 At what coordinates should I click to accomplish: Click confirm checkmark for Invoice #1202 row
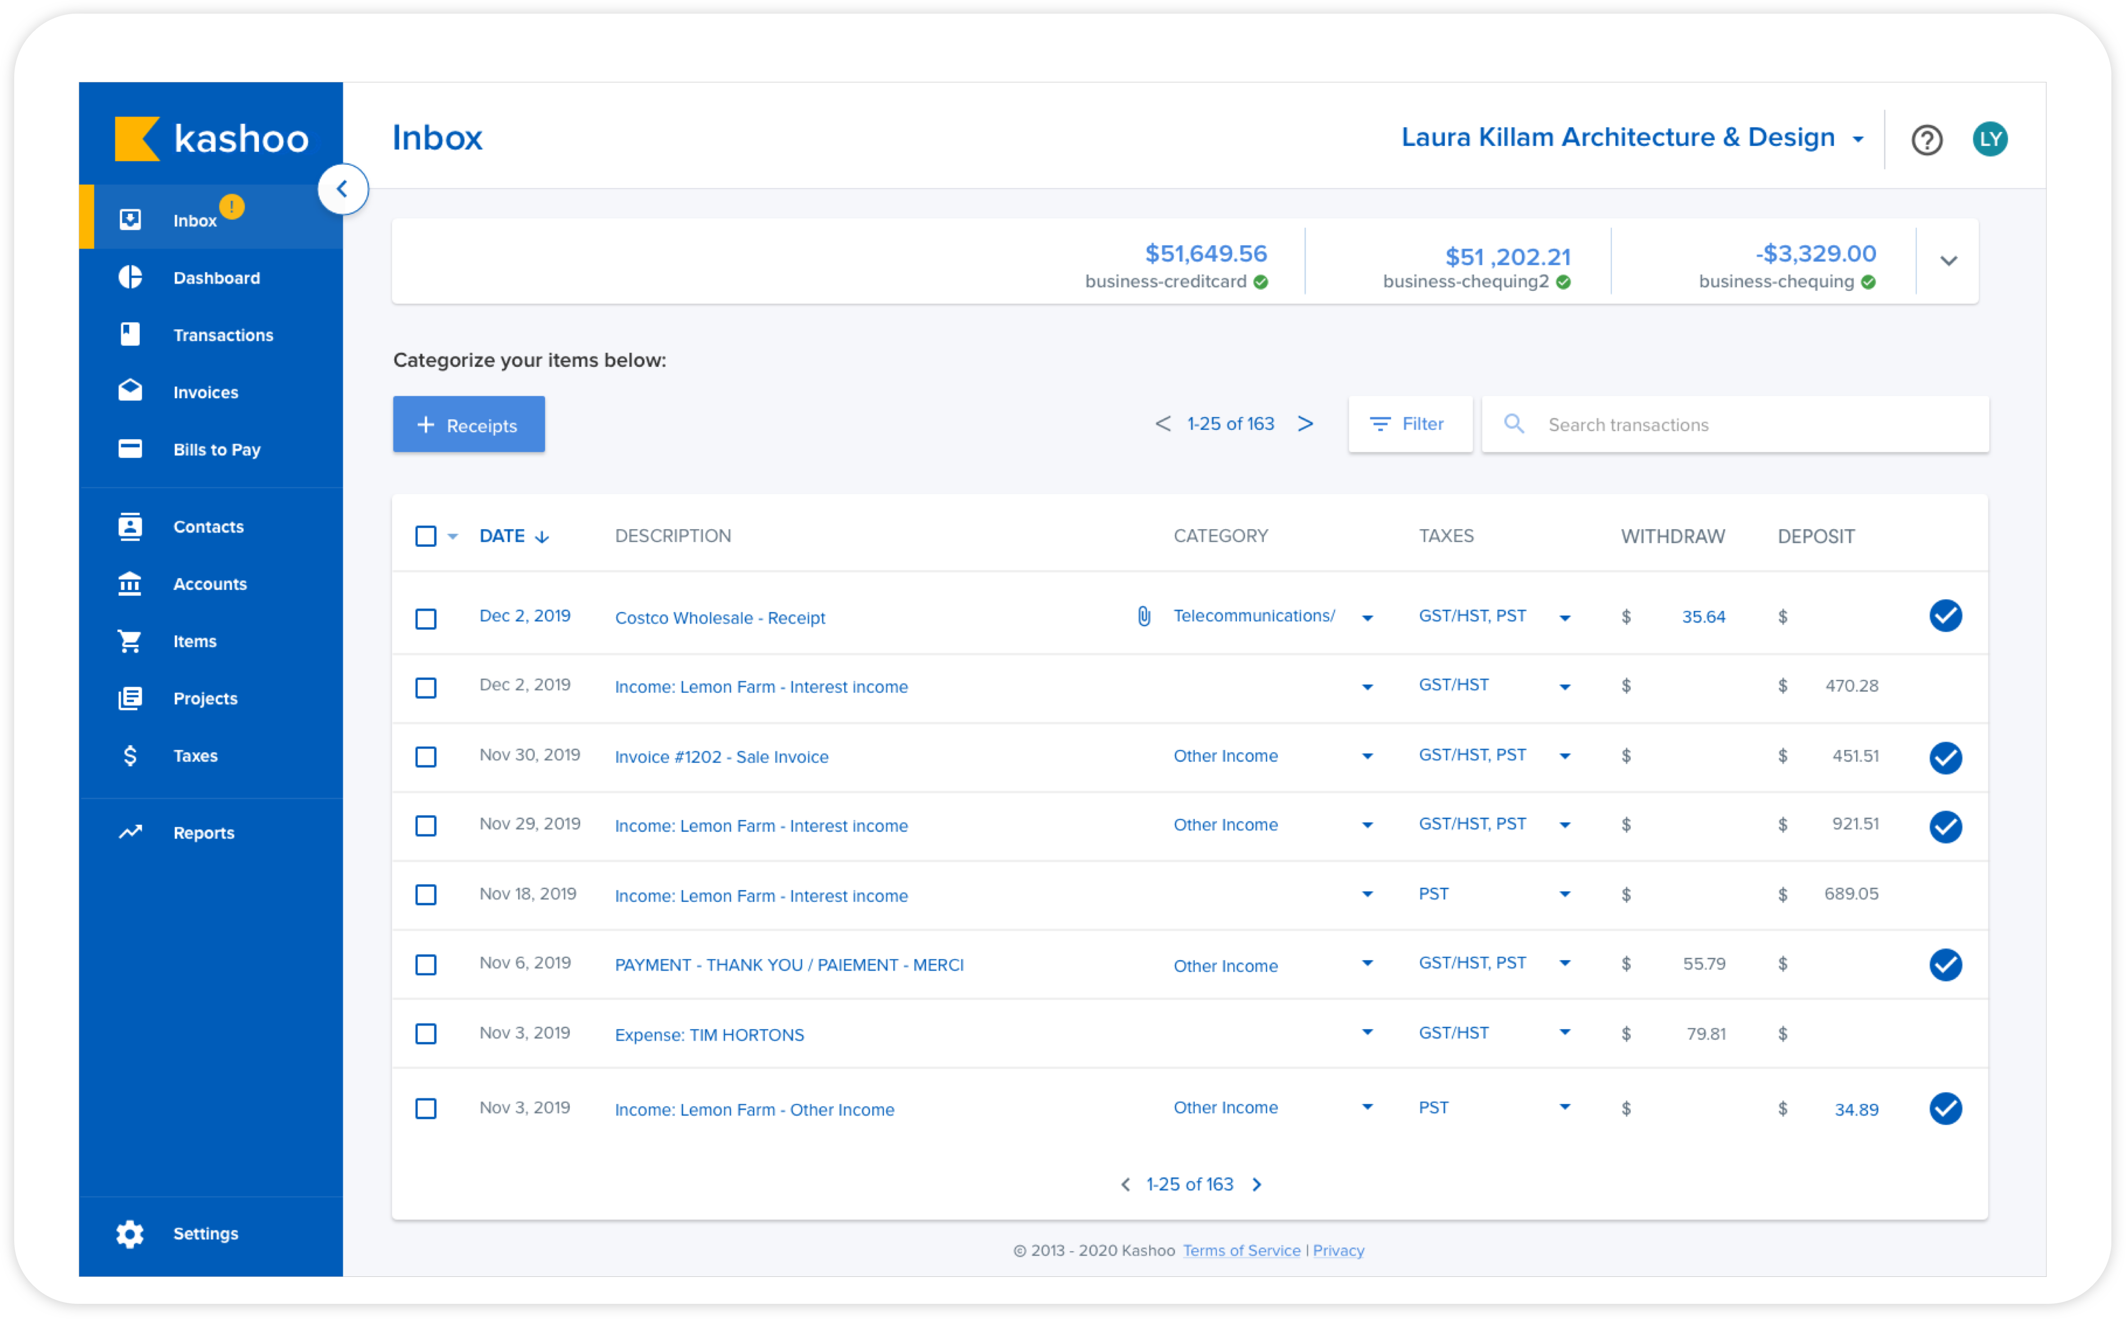tap(1945, 757)
